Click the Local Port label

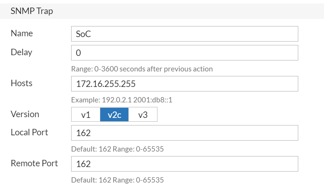click(x=30, y=132)
